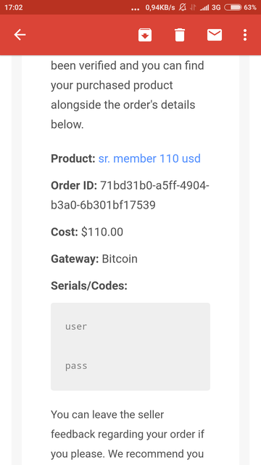Tap the Serials/Codes heading
This screenshot has height=465, width=261.
[89, 286]
